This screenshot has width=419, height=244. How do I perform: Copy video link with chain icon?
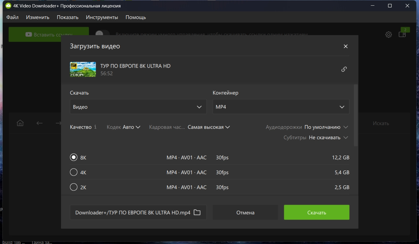(344, 69)
